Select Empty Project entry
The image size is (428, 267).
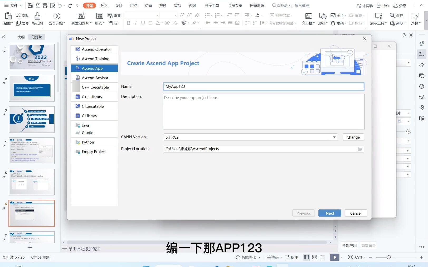point(94,152)
